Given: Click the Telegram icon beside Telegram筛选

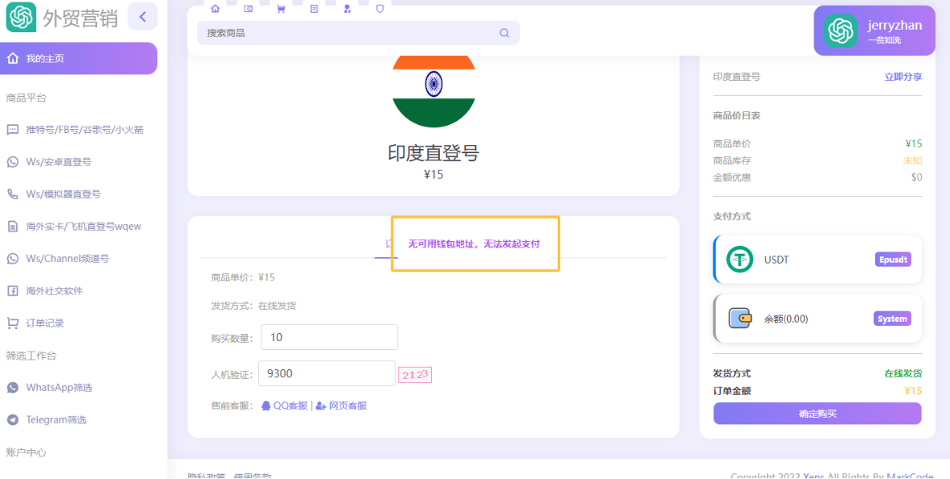Looking at the screenshot, I should tap(12, 419).
